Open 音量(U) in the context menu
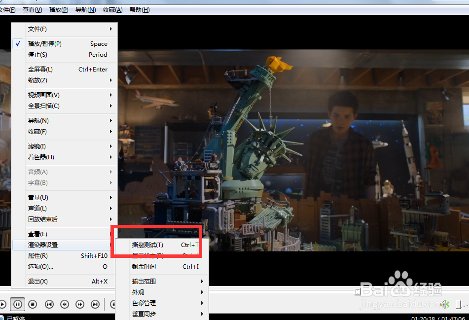Screen dimensions: 469x320 64,197
